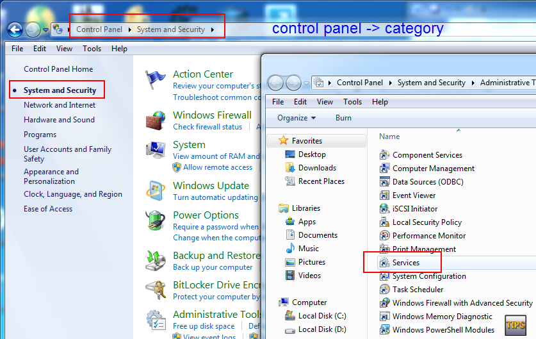The width and height of the screenshot is (536, 339).
Task: Click the Control Panel address bar icon
Action: coord(58,29)
